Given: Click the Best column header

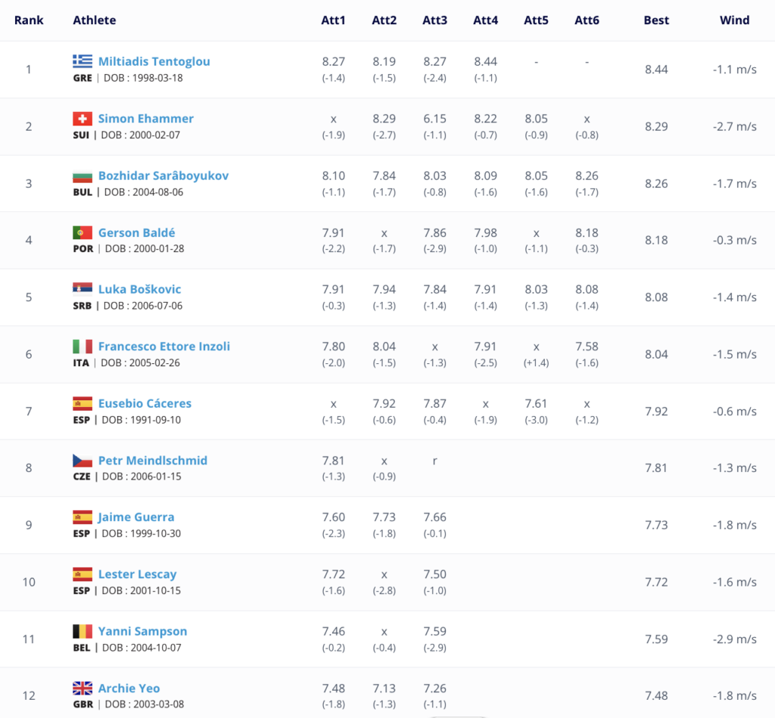Looking at the screenshot, I should point(656,20).
